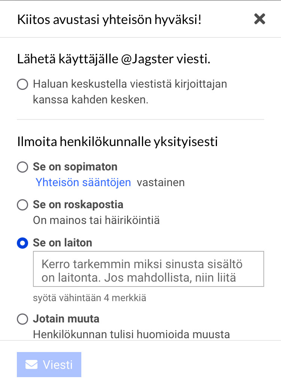281x388 pixels.
Task: Select the radio button beside 'Haluan keskustella viestistä'
Action: (x=22, y=85)
